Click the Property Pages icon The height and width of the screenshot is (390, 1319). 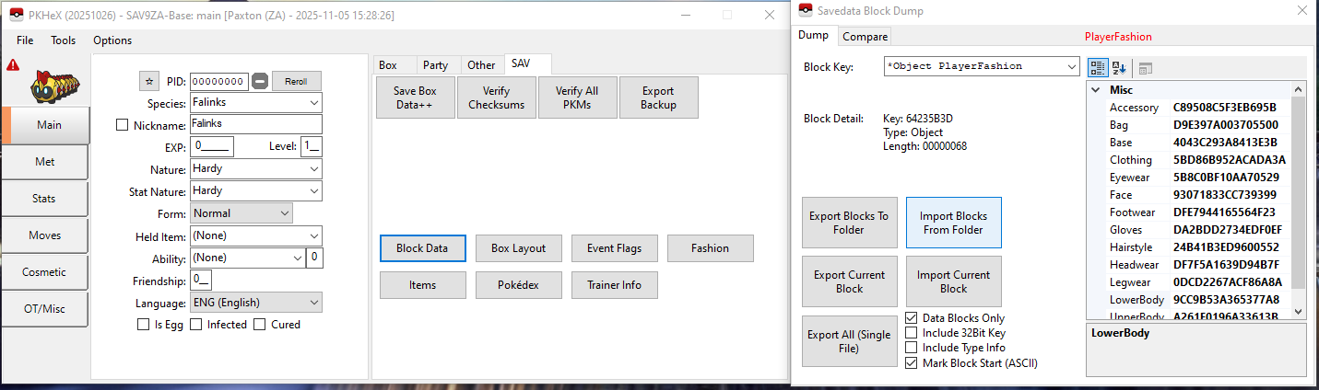click(1145, 69)
